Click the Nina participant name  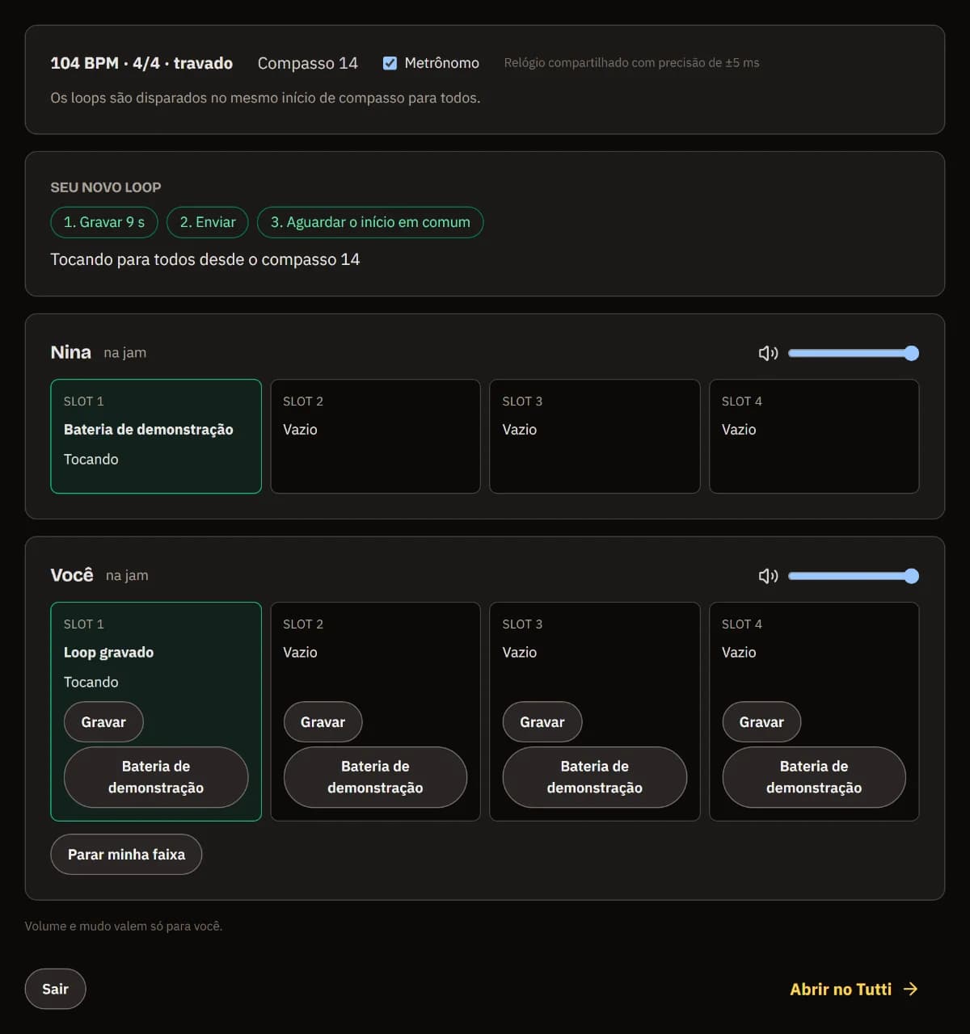click(x=70, y=352)
